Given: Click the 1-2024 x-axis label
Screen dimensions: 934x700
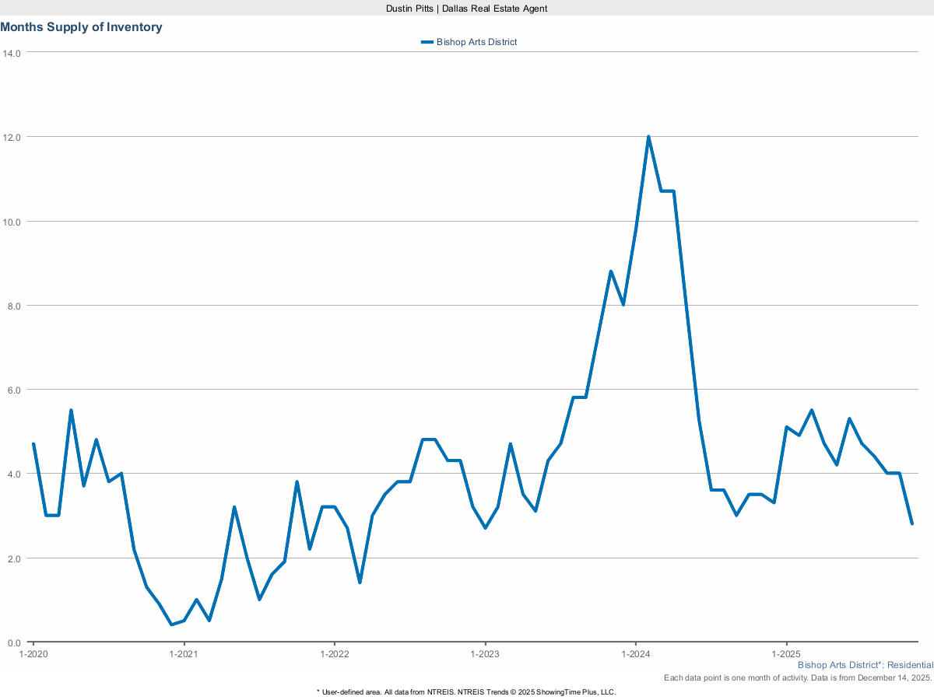Looking at the screenshot, I should point(636,654).
